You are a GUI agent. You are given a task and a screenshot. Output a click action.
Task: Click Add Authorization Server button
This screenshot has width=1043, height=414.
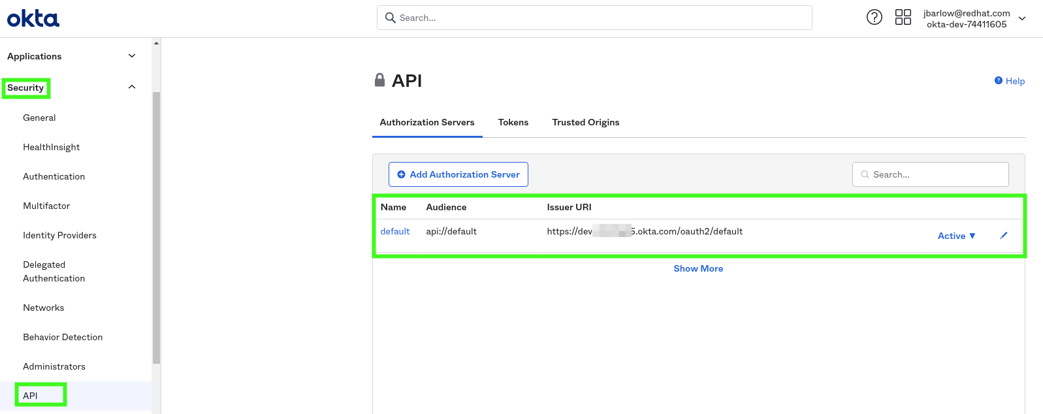click(458, 174)
